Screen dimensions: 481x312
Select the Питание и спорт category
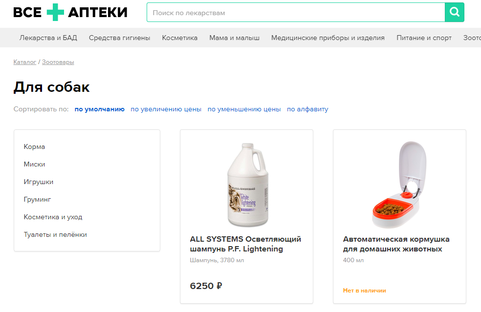[423, 37]
